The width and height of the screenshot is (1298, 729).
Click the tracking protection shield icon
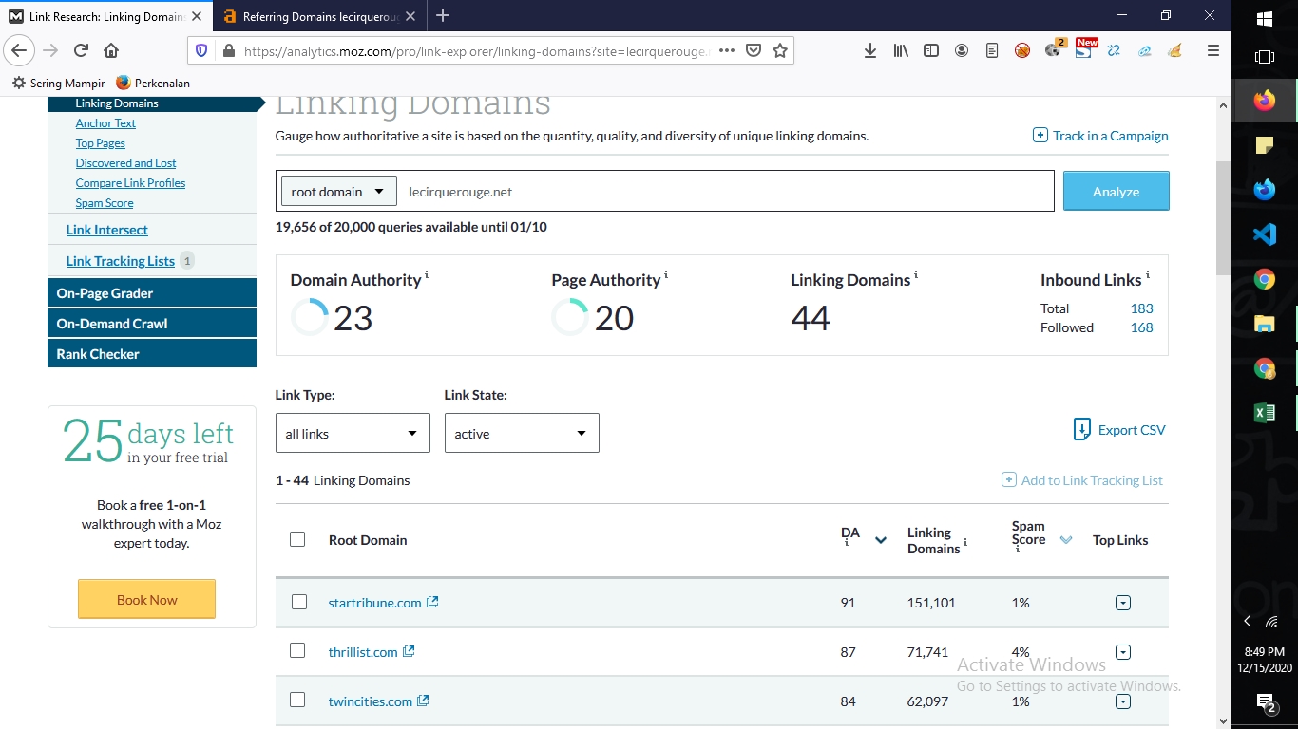click(201, 51)
